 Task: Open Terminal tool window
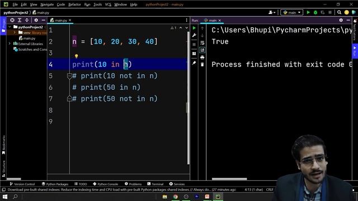pos(156,184)
